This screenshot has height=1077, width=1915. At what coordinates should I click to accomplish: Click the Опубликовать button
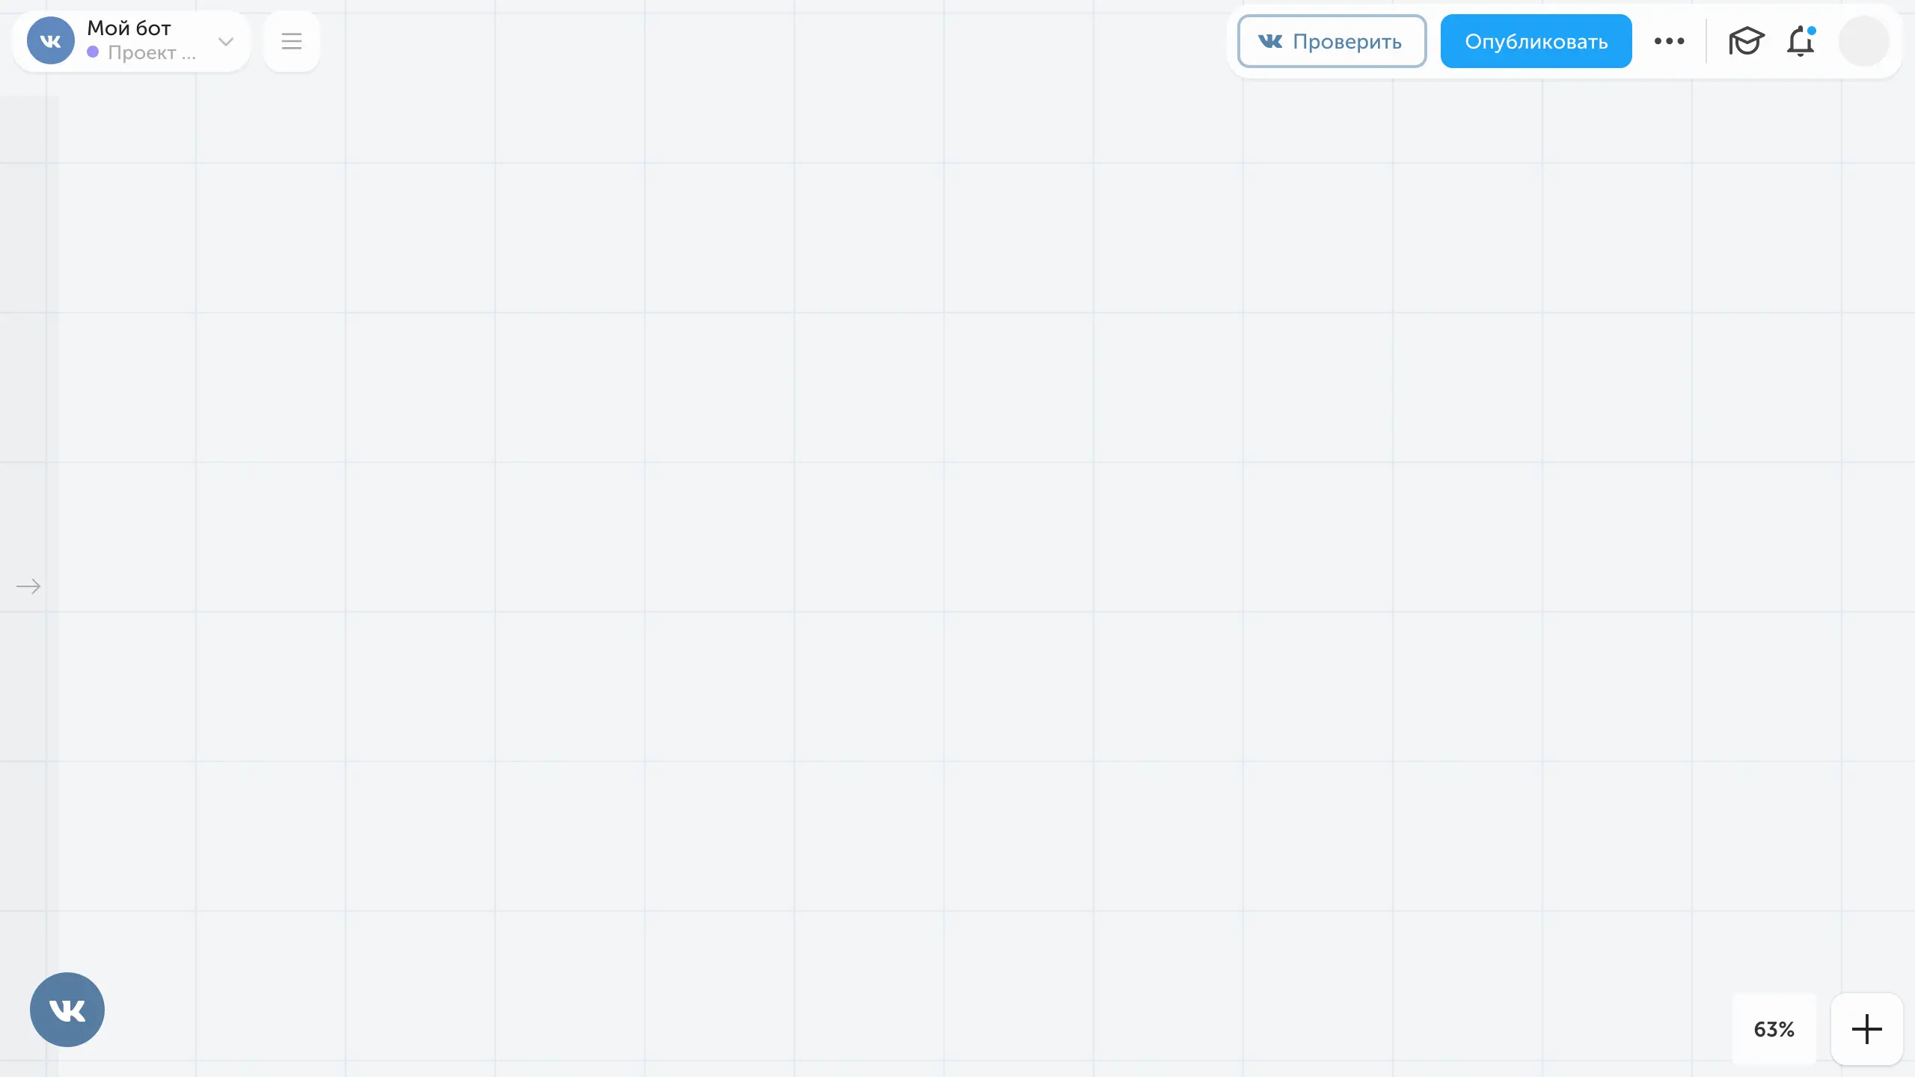[x=1536, y=41]
